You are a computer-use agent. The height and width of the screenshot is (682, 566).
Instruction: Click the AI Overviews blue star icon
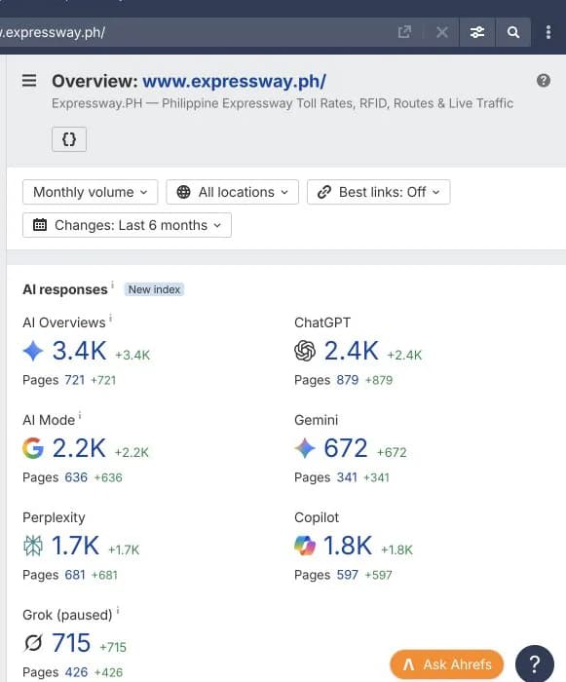[x=33, y=351]
